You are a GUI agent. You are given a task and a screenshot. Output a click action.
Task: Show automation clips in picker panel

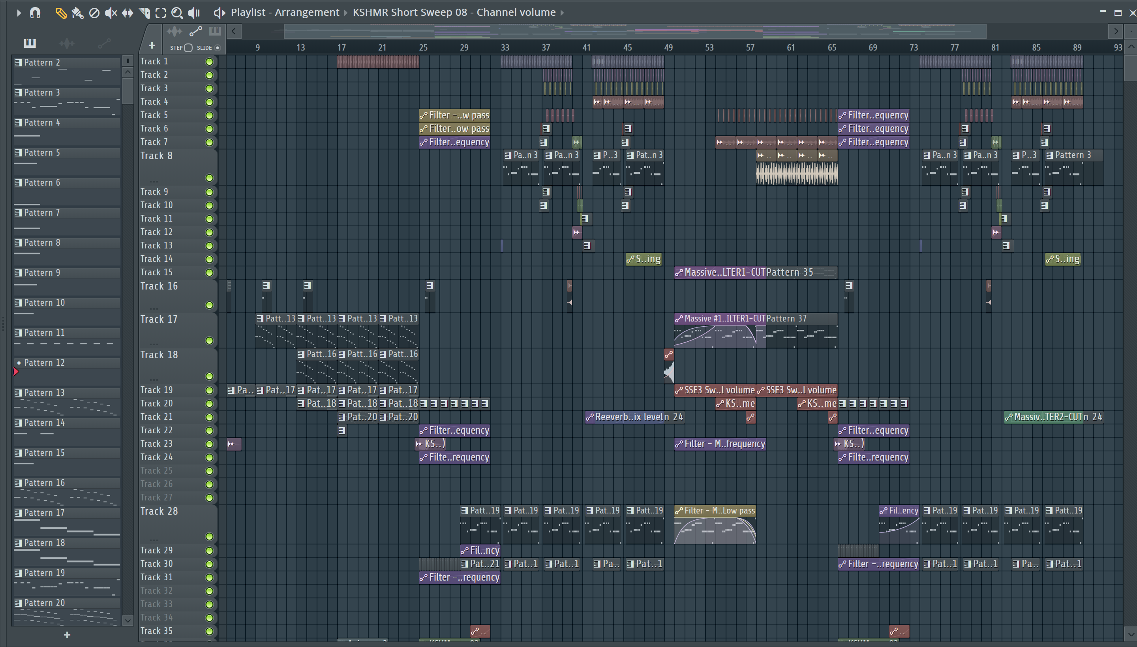point(104,43)
